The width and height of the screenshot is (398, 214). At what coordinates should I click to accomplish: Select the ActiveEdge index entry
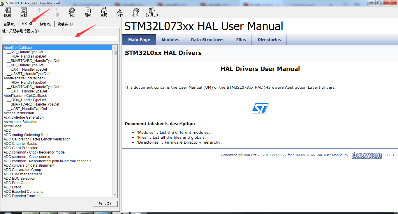pos(13,126)
